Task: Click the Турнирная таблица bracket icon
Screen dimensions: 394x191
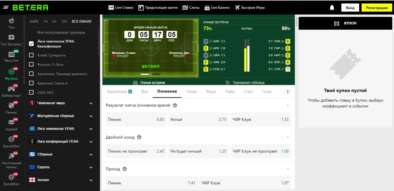Action: tap(228, 83)
